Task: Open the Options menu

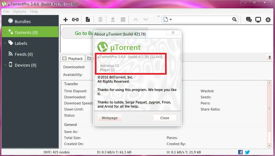Action: [x=20, y=12]
